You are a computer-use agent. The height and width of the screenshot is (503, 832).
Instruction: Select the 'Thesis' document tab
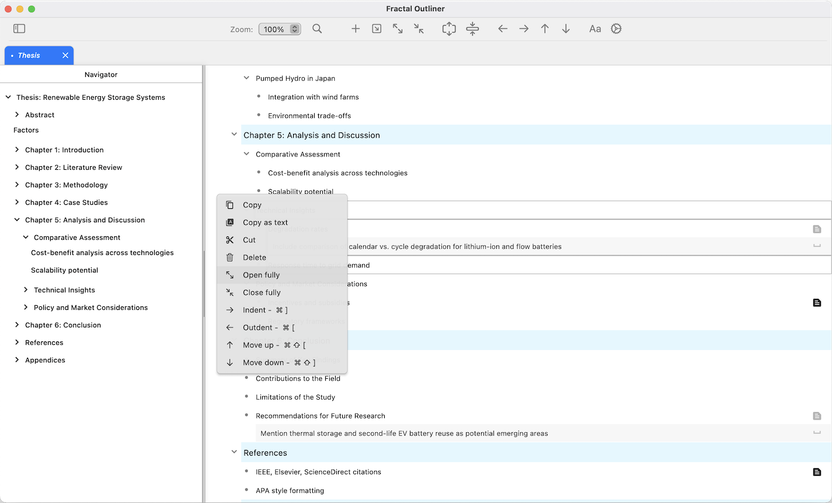pos(29,55)
